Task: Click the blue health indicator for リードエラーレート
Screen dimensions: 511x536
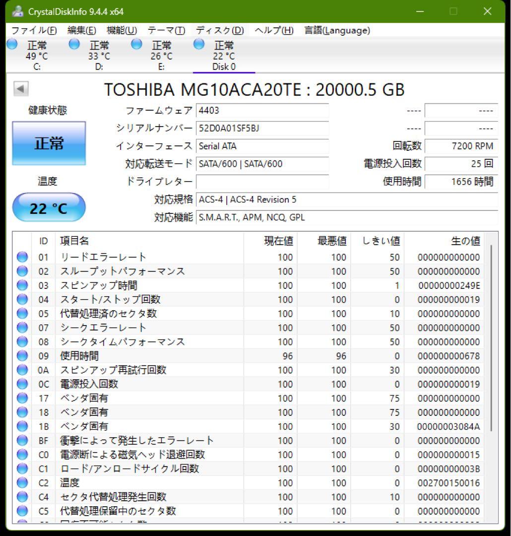Action: coord(21,257)
